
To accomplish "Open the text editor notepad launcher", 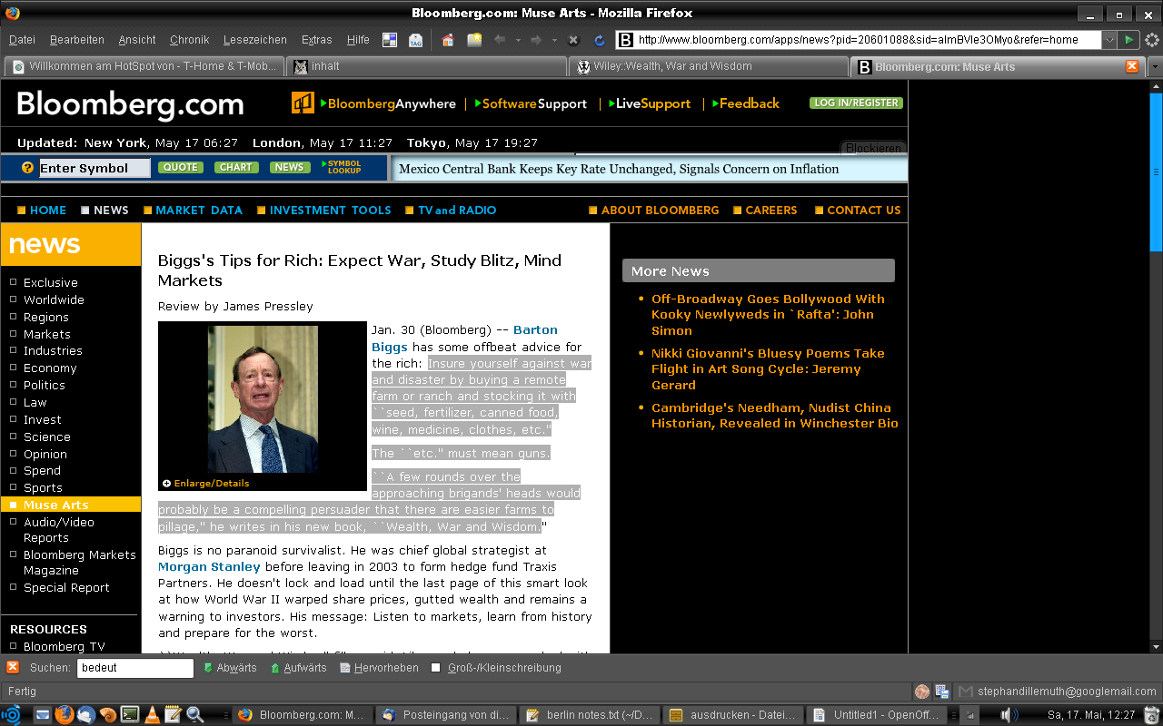I will coord(174,715).
